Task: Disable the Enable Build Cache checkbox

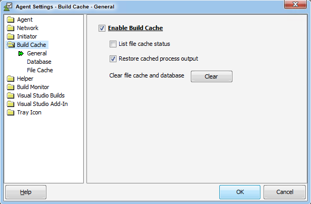Action: [x=102, y=28]
